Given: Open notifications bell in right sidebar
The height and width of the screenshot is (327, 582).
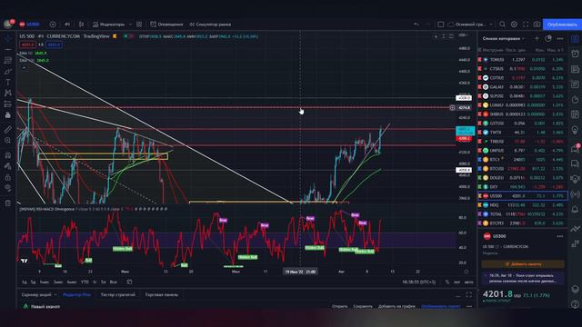Looking at the screenshot, I should click(575, 210).
